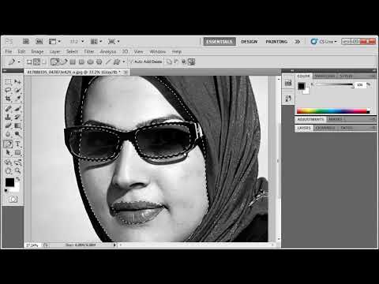Switch to the Masks tab
The width and height of the screenshot is (379, 284).
pos(335,119)
